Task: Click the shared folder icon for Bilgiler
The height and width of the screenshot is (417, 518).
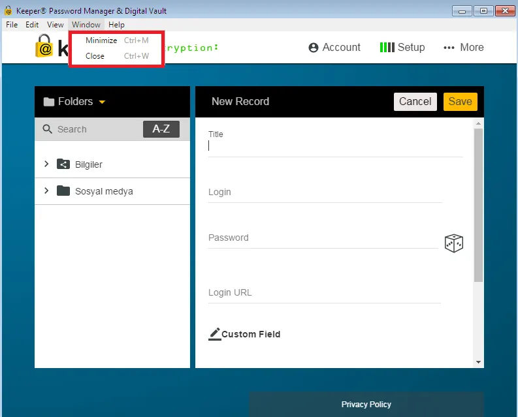Action: (x=63, y=164)
